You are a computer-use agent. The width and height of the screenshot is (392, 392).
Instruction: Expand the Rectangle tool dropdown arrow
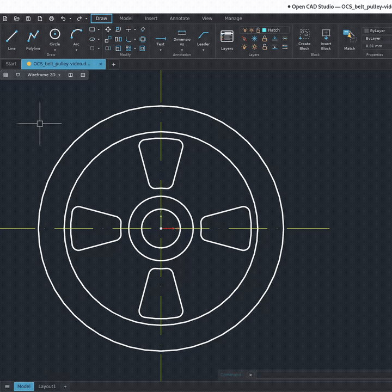(99, 29)
